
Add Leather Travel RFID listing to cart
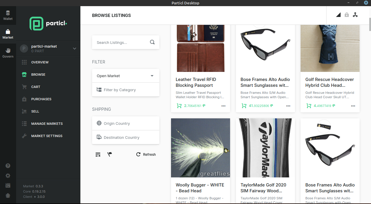179,106
